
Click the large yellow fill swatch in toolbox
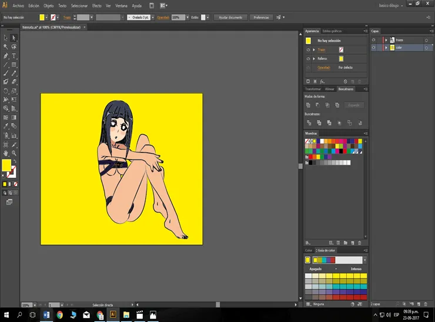tap(6, 165)
